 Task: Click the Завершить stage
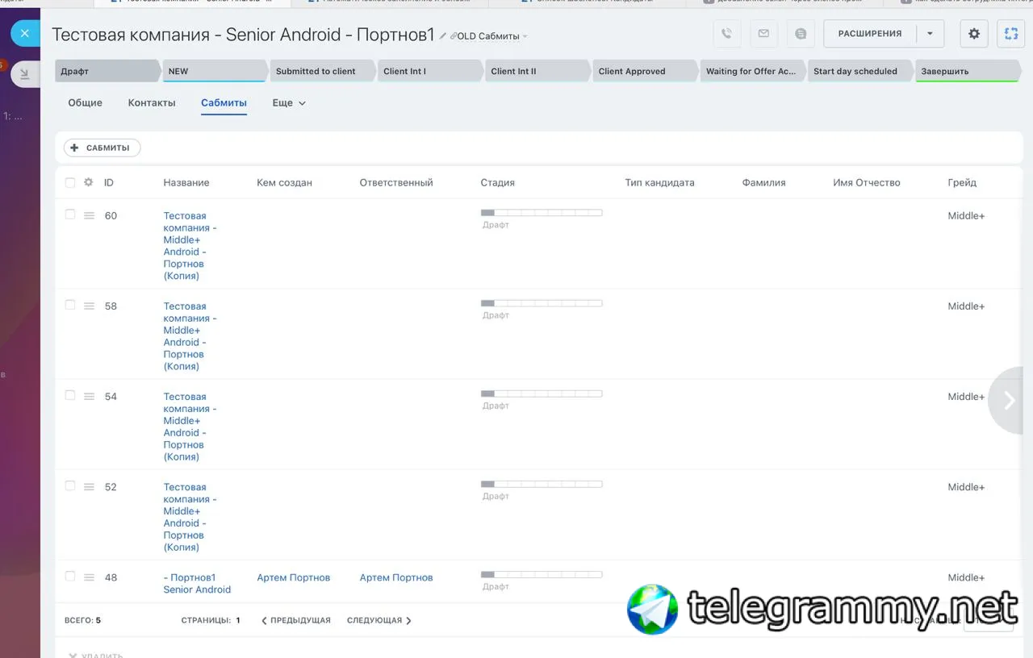pos(967,71)
